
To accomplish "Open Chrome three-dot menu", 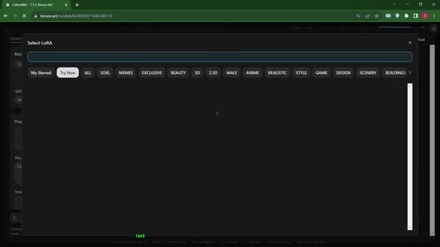I will (x=434, y=16).
